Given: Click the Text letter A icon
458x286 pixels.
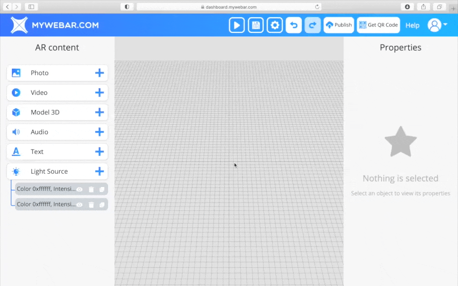Looking at the screenshot, I should tap(16, 152).
